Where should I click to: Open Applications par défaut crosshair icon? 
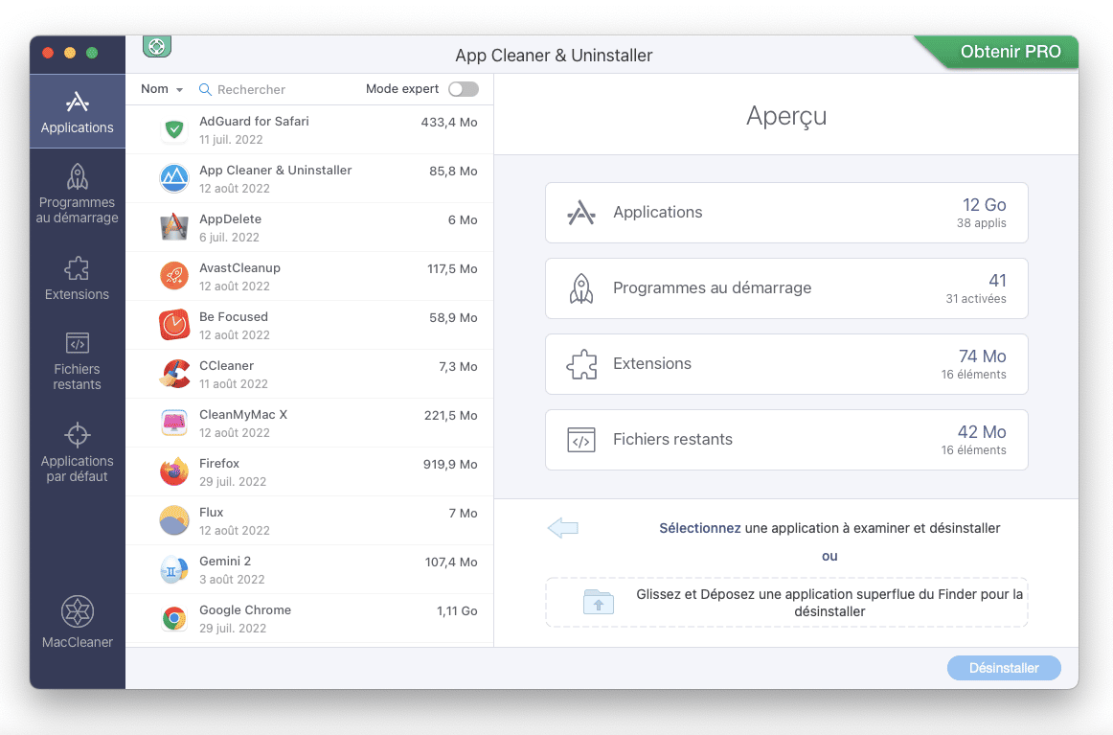point(77,435)
